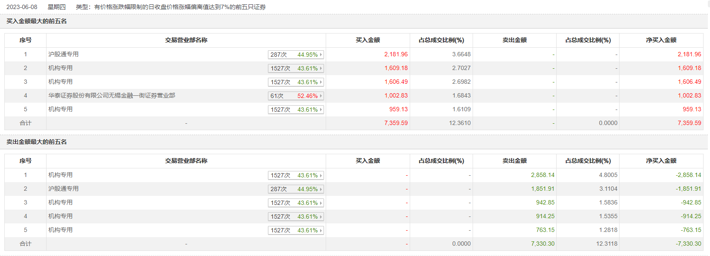Screen dimensions: 710x256
Task: Click the arrow icon beside 44.95% in buy table
Action: point(321,55)
